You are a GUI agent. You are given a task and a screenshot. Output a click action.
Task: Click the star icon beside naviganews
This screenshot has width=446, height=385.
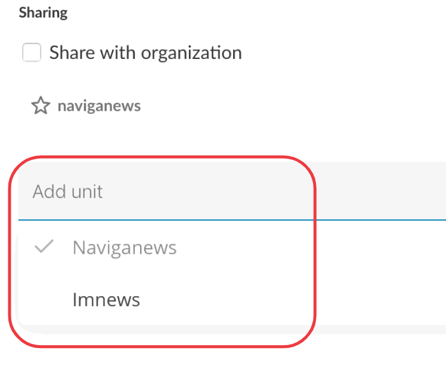click(x=40, y=107)
